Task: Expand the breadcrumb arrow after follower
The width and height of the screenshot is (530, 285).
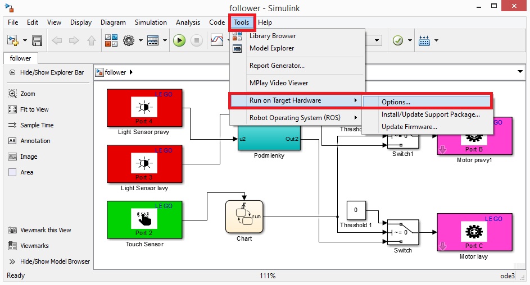Action: point(132,72)
